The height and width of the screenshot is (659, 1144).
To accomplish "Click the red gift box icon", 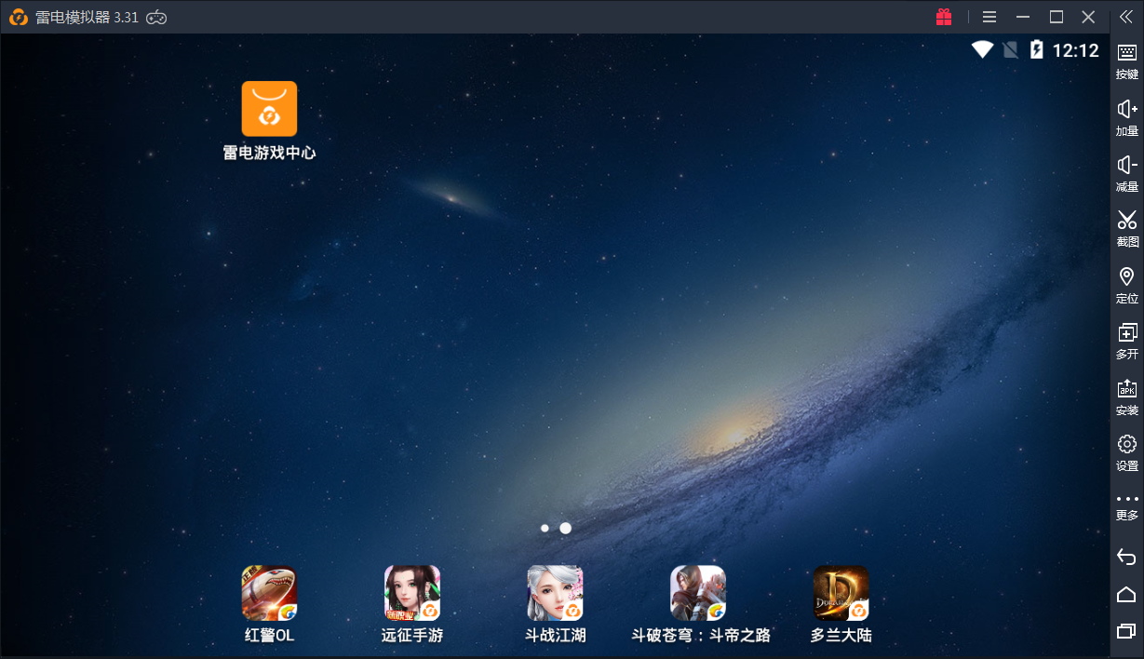I will (x=944, y=17).
